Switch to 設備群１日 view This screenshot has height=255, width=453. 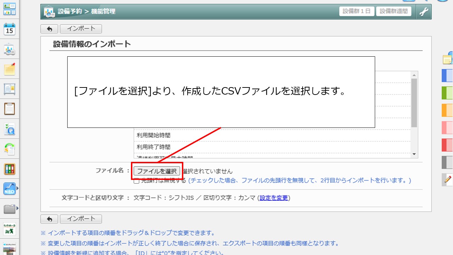(357, 11)
